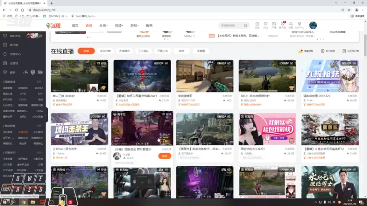367x206 pixels.
Task: Open DNF category in sidebar
Action: point(40,94)
